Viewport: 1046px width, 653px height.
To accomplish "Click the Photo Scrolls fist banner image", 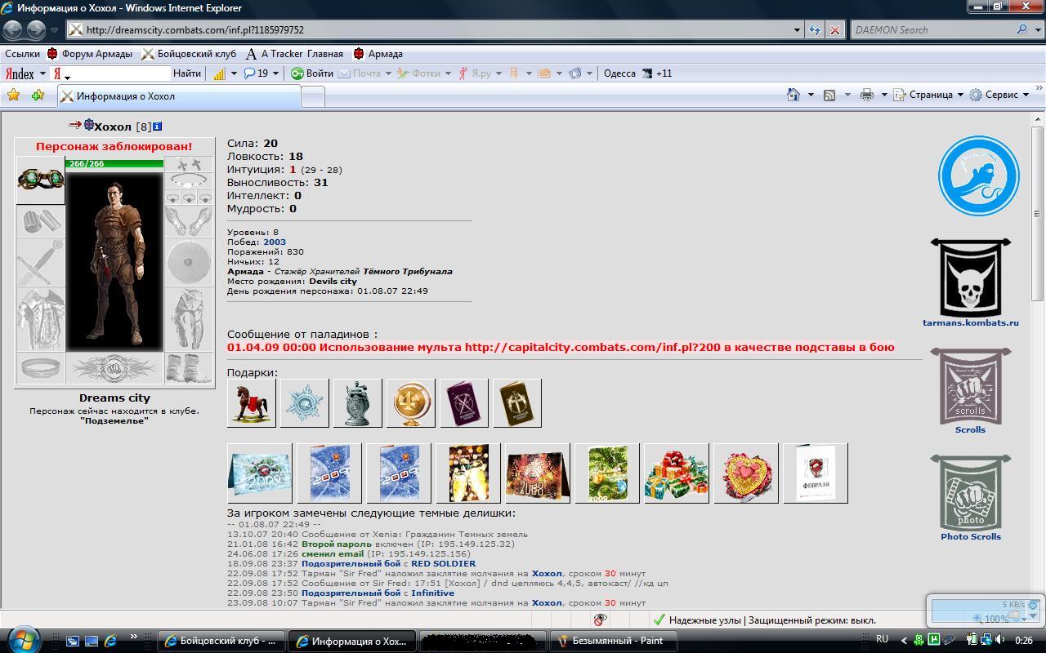I will (971, 492).
